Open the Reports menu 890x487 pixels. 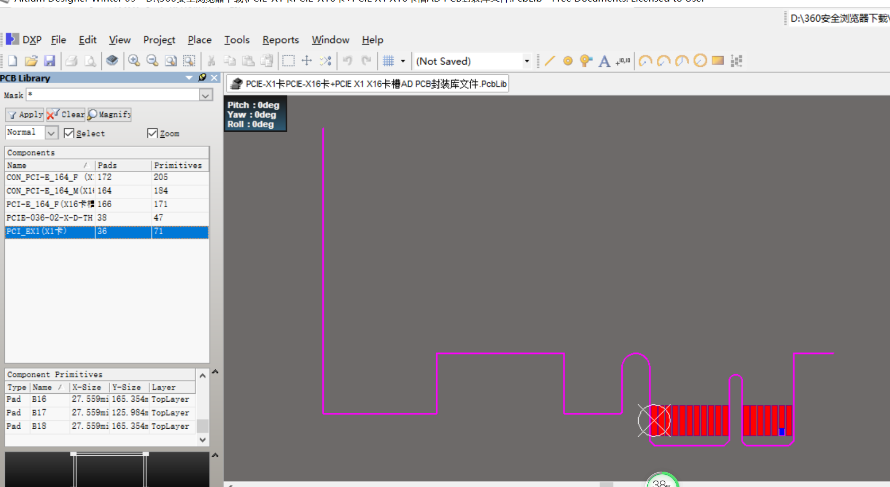280,40
